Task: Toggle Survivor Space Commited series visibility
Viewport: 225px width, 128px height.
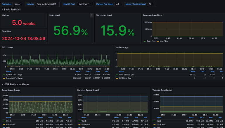Action: click(x=86, y=124)
